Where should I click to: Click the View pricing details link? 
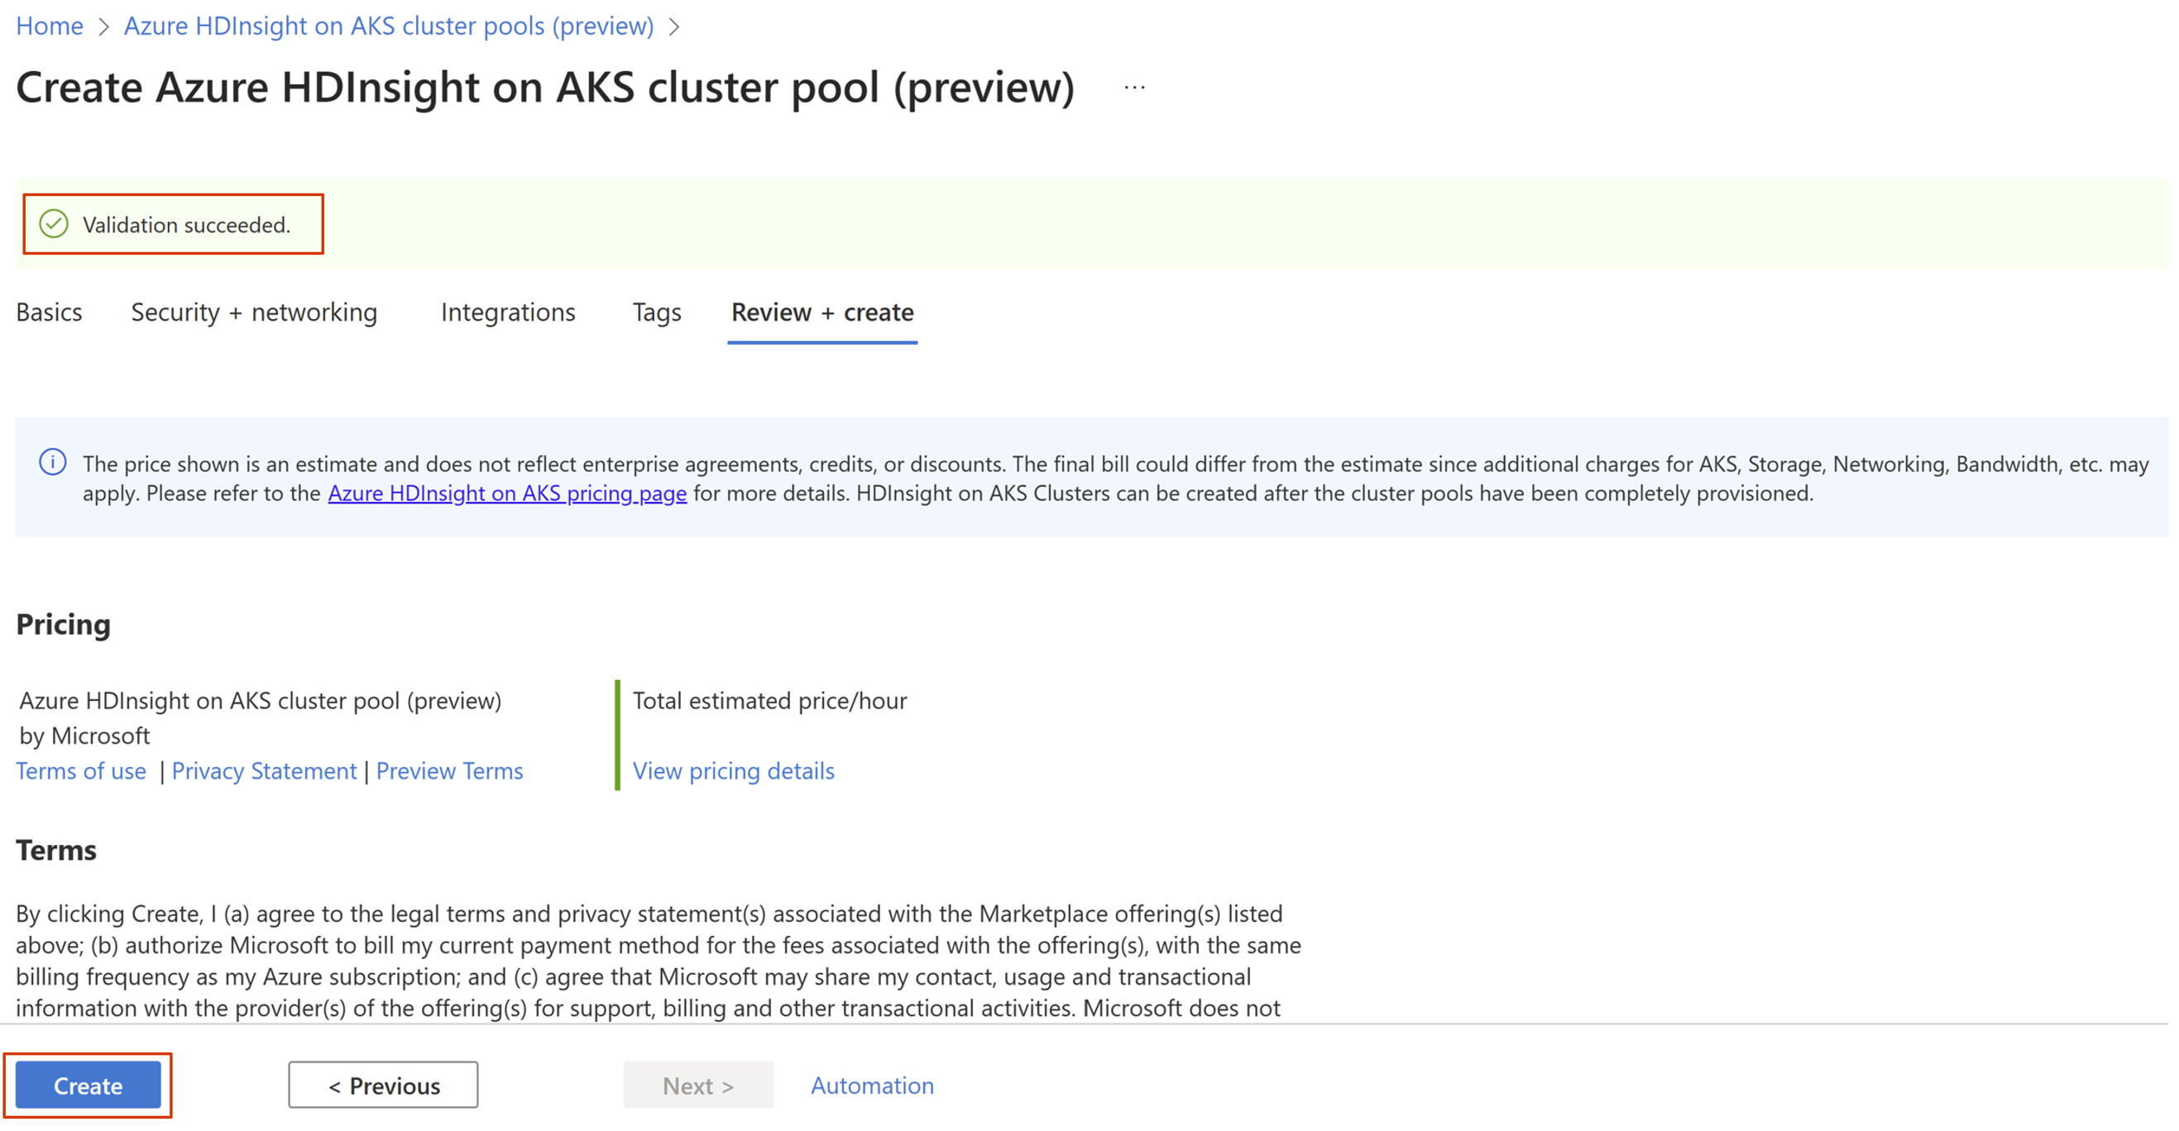735,771
